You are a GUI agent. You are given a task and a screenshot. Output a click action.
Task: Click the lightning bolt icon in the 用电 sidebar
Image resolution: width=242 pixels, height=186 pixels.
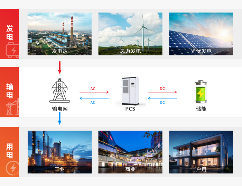(11, 168)
